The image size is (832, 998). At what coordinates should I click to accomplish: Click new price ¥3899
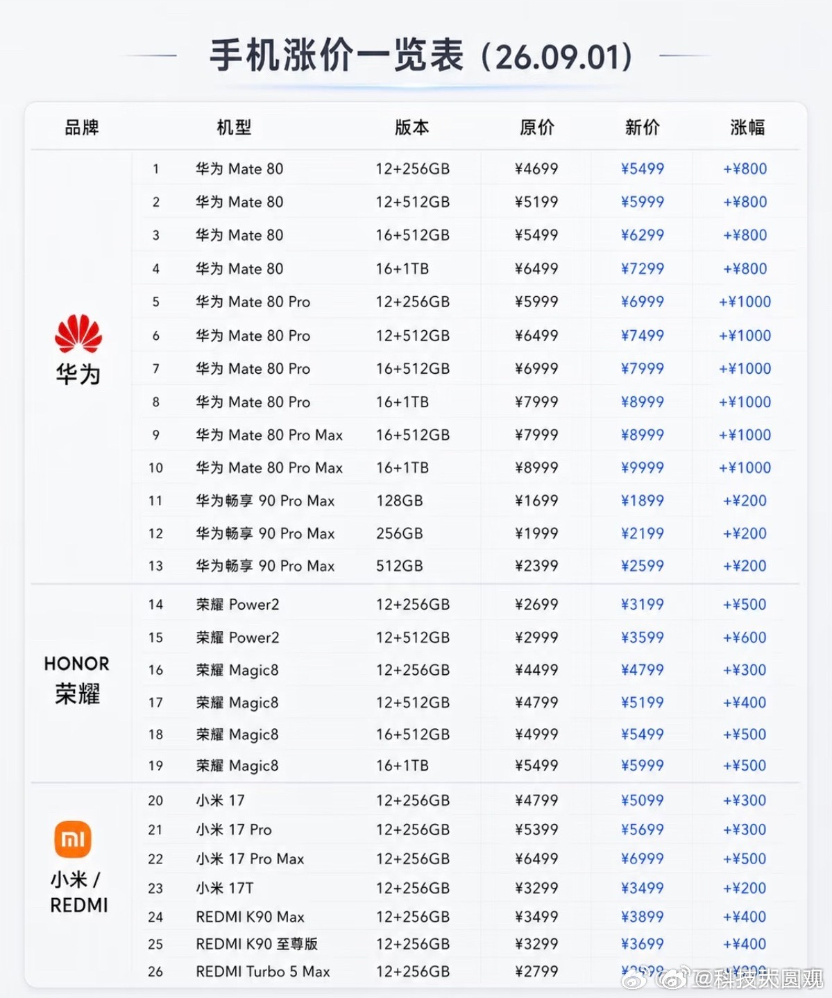coord(643,917)
